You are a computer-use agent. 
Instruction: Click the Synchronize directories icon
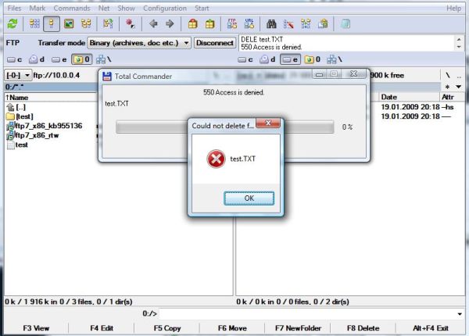click(x=306, y=23)
